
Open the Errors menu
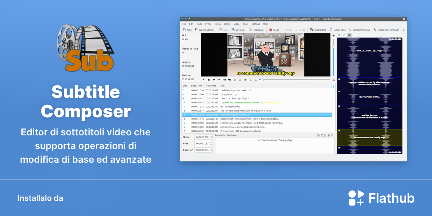coord(227,24)
